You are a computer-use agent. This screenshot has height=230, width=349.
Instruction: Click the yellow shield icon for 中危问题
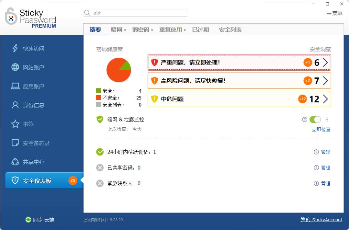154,99
